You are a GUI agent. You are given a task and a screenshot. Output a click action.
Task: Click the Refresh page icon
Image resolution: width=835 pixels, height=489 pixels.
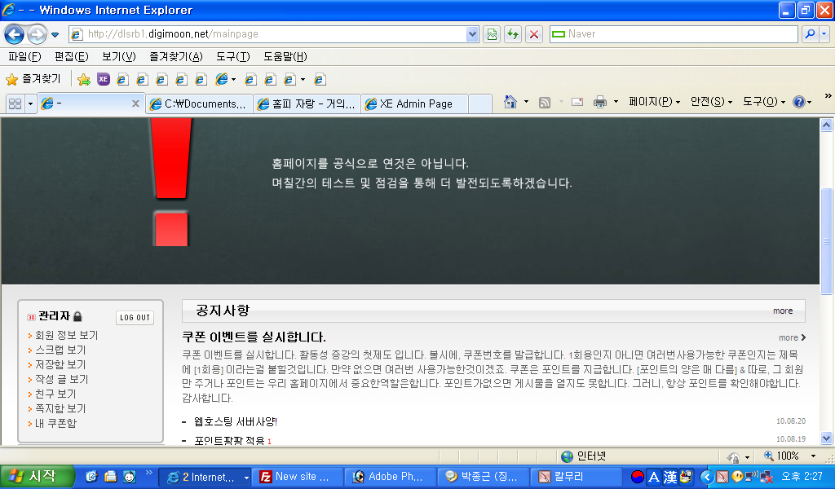pyautogui.click(x=513, y=34)
